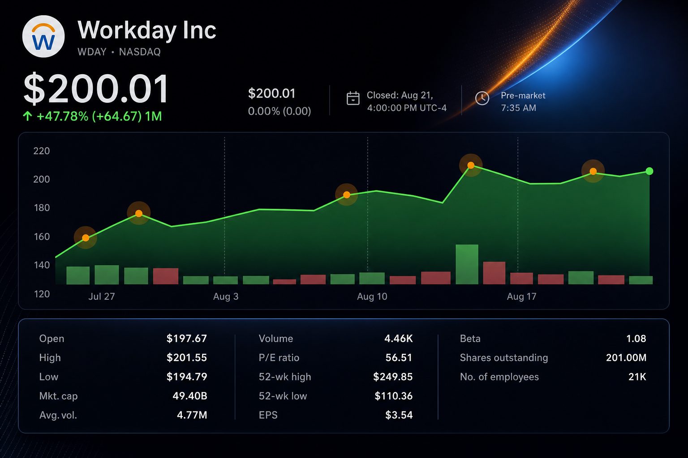Viewport: 688px width, 458px height.
Task: Click the P/E ratio label
Action: 279,358
